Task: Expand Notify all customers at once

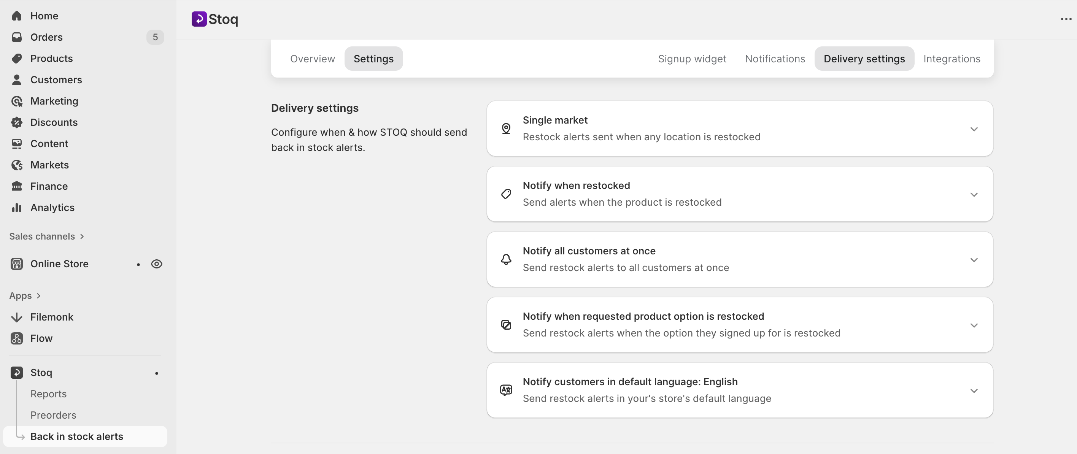Action: [x=974, y=260]
